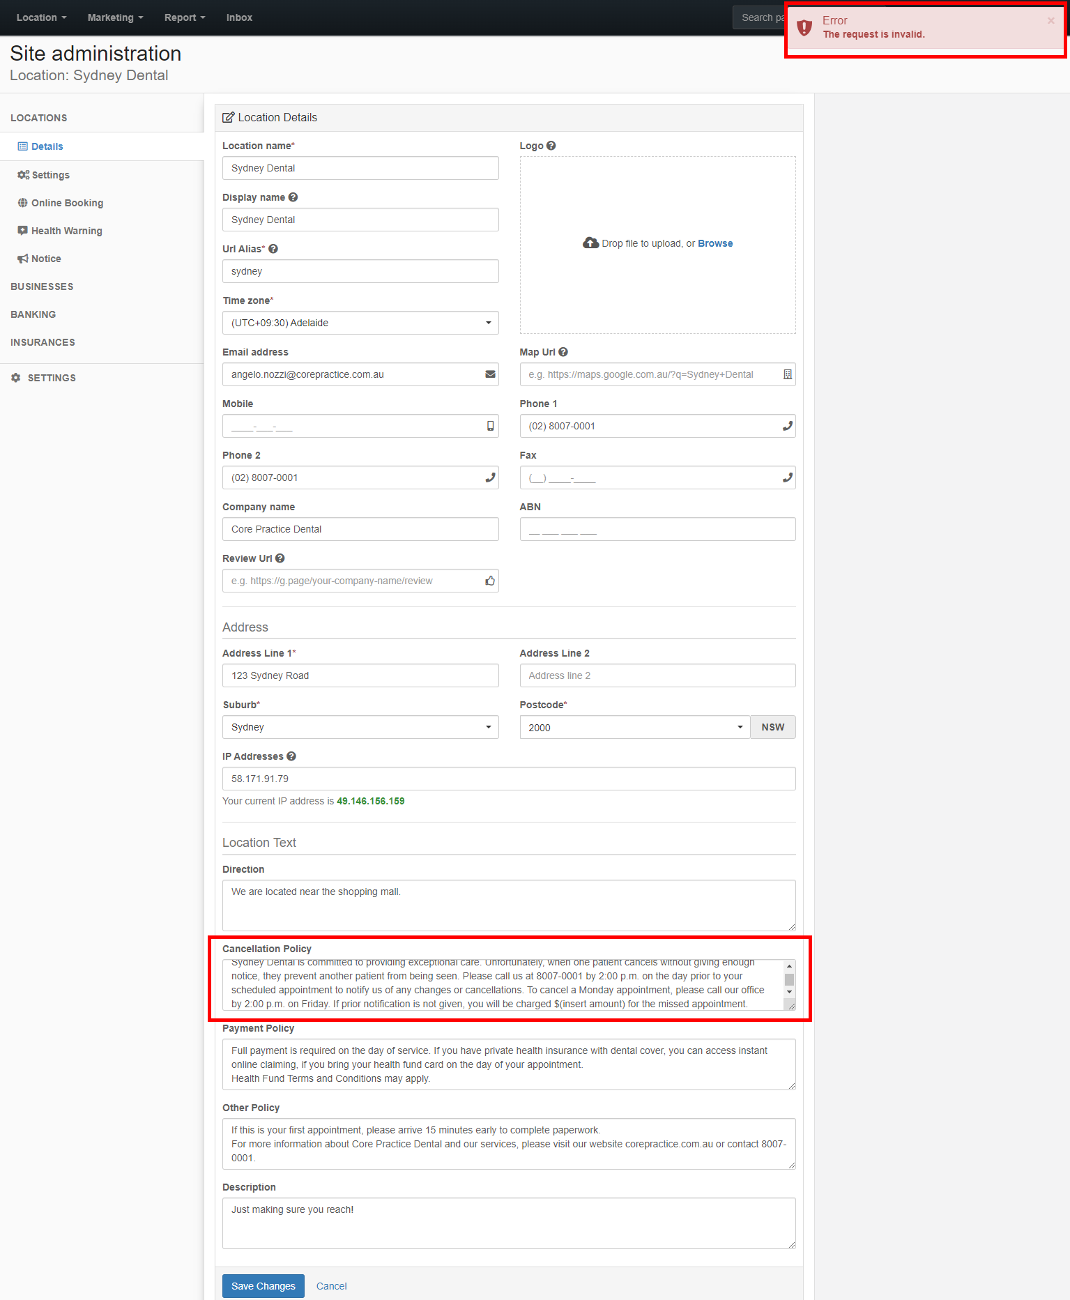Click the Review Url help icon
This screenshot has width=1070, height=1300.
click(x=280, y=558)
